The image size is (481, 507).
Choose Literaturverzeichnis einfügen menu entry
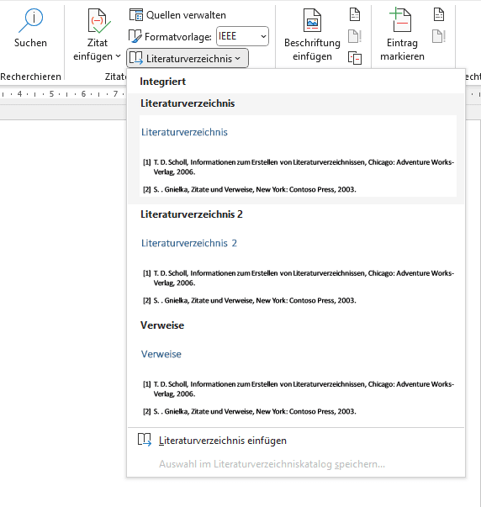click(x=296, y=441)
